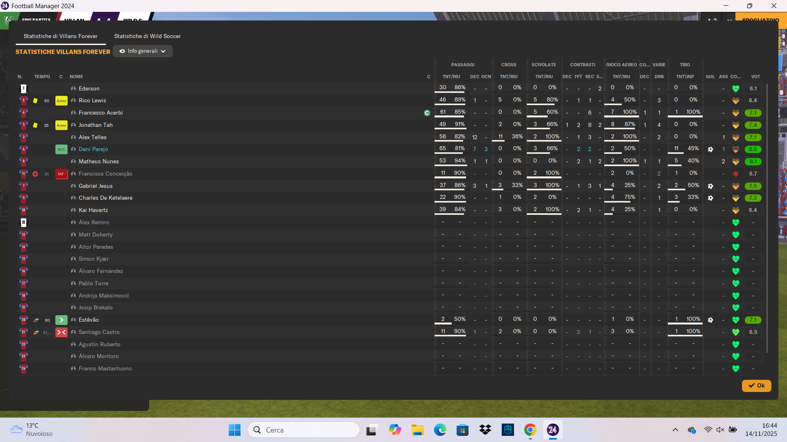Sort by the VOT rating column header
Image resolution: width=787 pixels, height=442 pixels.
coord(755,77)
